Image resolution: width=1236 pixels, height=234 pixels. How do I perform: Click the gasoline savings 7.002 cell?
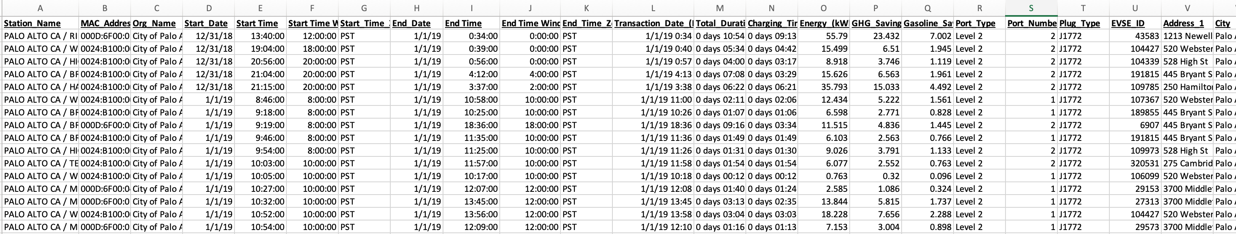click(928, 36)
